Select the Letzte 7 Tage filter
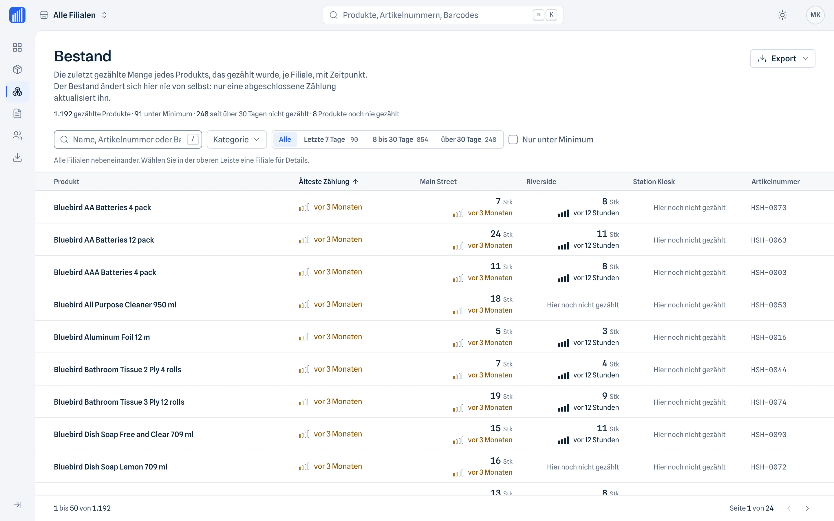Screen dimensions: 834x521 pos(331,140)
